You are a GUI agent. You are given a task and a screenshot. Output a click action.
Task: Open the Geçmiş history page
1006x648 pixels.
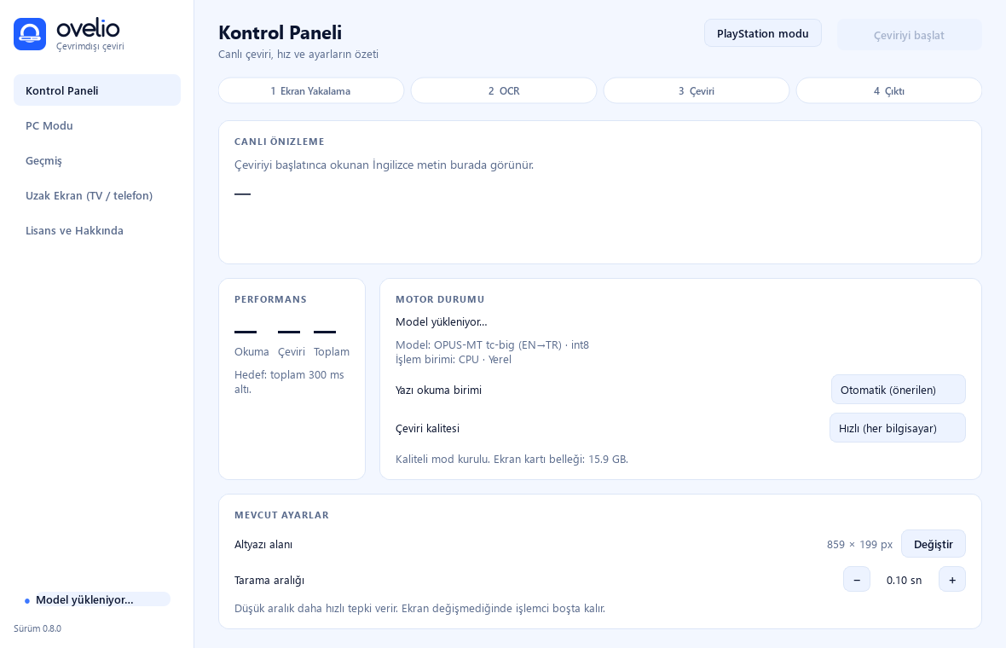click(97, 160)
